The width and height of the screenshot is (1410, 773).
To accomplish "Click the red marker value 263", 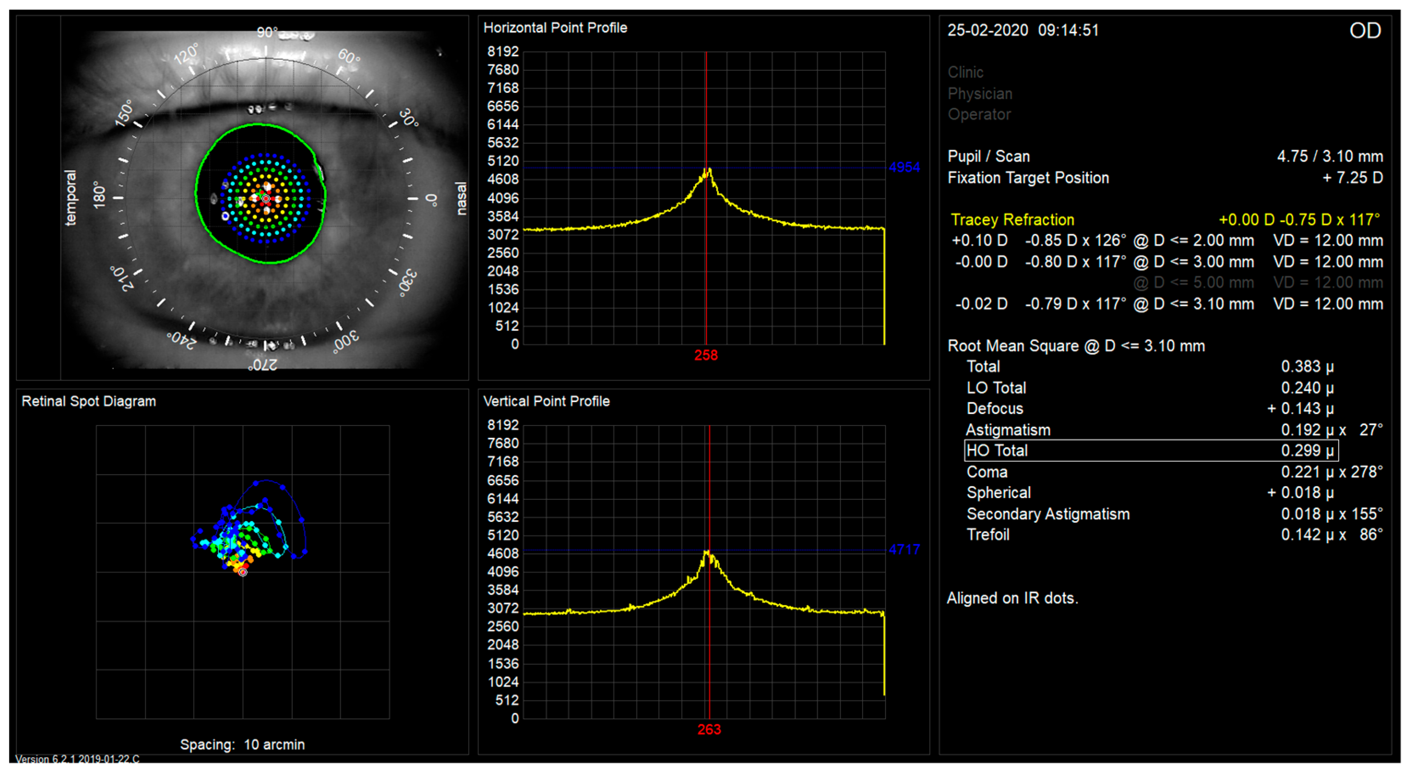I will click(709, 729).
